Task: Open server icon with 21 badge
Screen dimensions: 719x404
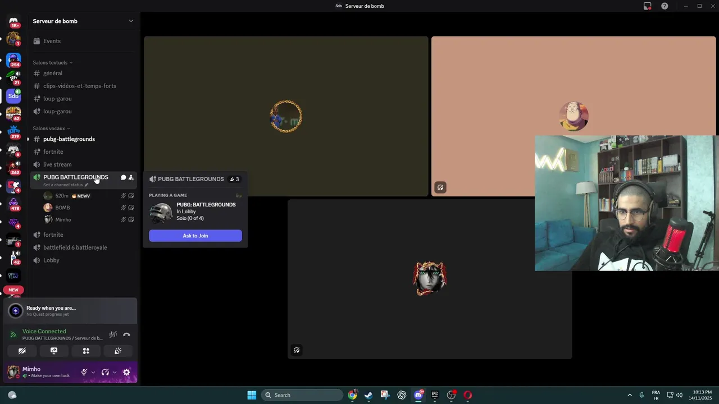Action: click(13, 77)
